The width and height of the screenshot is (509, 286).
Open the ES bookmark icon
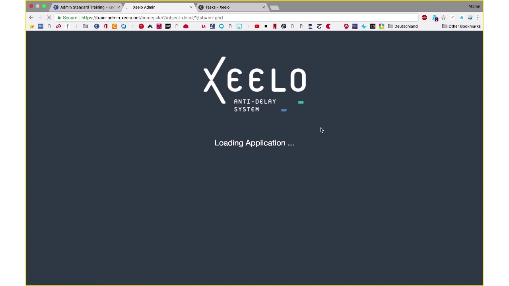(x=373, y=26)
